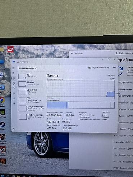Minimize the Task Manager window

click(x=102, y=59)
